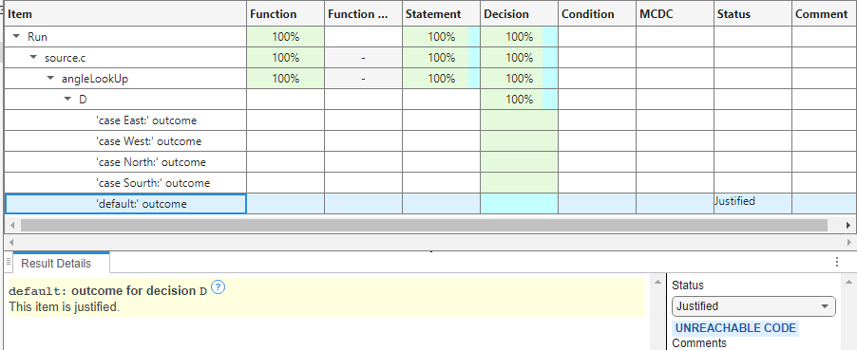Click the truncated 'Function ...' column header

(364, 14)
